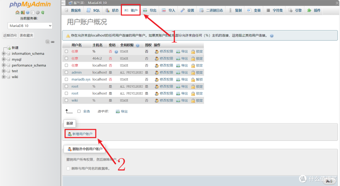The height and width of the screenshot is (186, 340).
Task: Open the 变量 tab
Action: (254, 10)
